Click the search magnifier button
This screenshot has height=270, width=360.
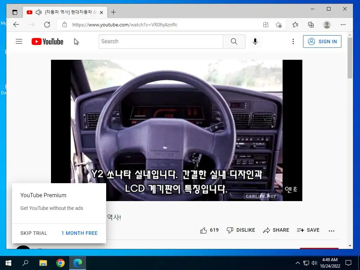234,41
